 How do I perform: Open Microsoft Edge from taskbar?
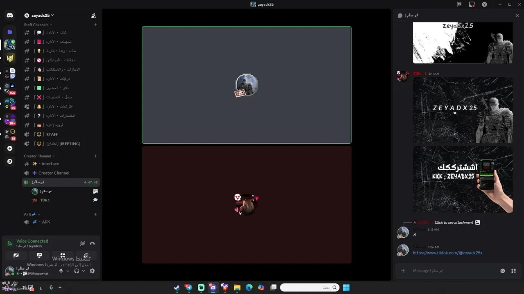[x=249, y=287]
